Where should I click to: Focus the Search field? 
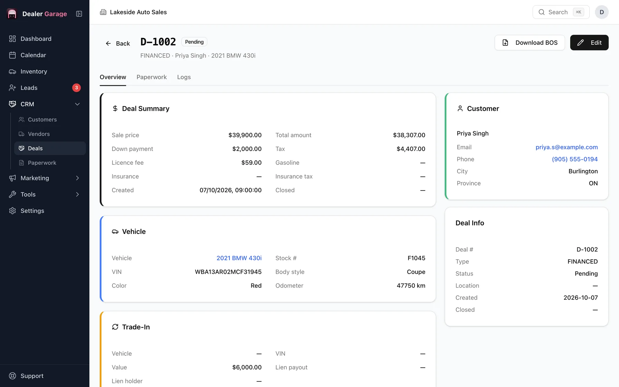tap(561, 12)
